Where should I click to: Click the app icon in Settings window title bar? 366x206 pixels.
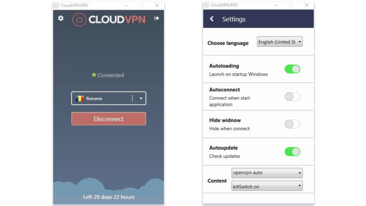[206, 5]
